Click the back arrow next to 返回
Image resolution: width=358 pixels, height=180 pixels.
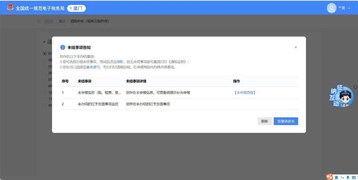pyautogui.click(x=39, y=21)
